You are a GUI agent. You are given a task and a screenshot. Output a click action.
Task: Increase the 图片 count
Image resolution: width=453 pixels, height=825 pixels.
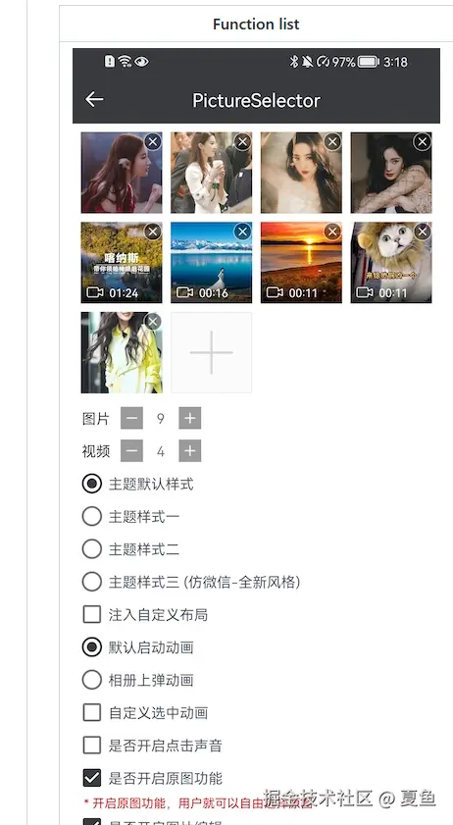(x=190, y=418)
